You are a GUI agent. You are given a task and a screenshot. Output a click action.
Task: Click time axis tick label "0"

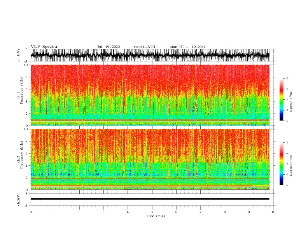(x=31, y=212)
